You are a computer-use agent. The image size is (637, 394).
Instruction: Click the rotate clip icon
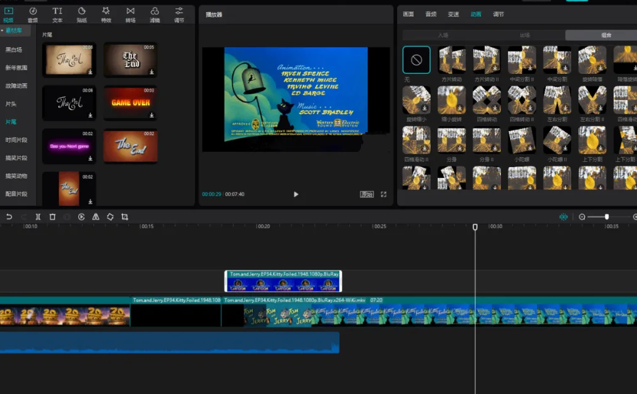[x=110, y=217]
